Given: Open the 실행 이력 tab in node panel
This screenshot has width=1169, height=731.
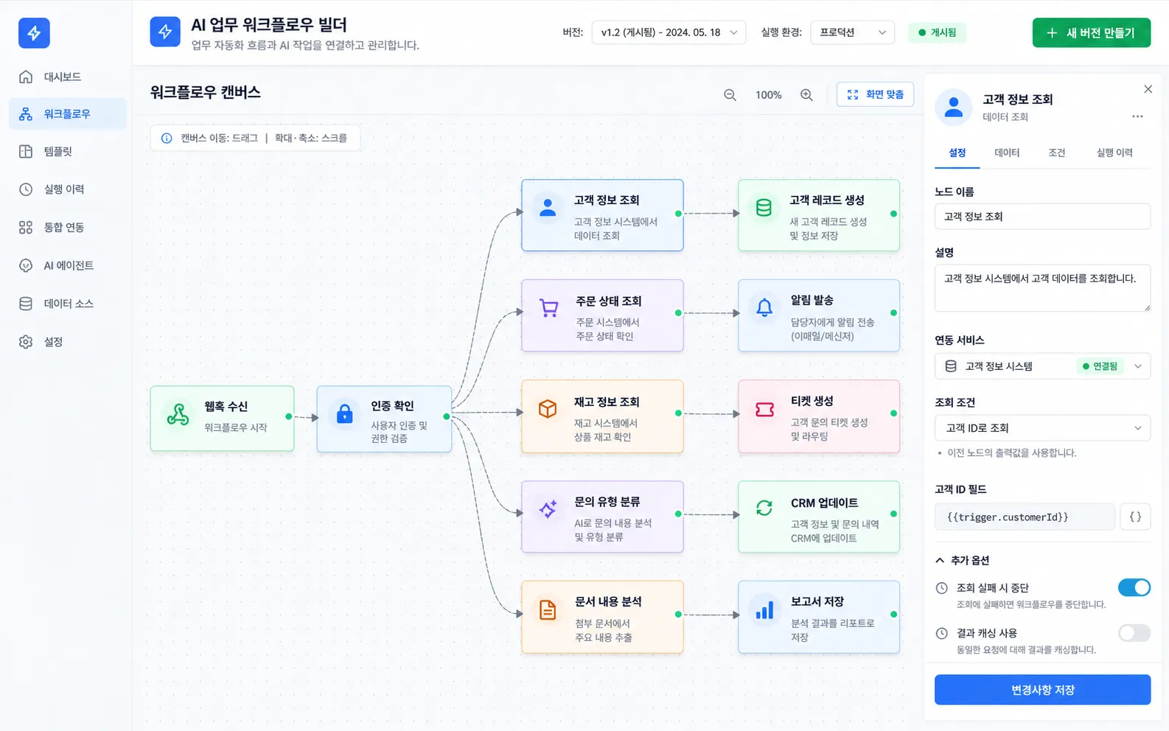Looking at the screenshot, I should (1114, 153).
